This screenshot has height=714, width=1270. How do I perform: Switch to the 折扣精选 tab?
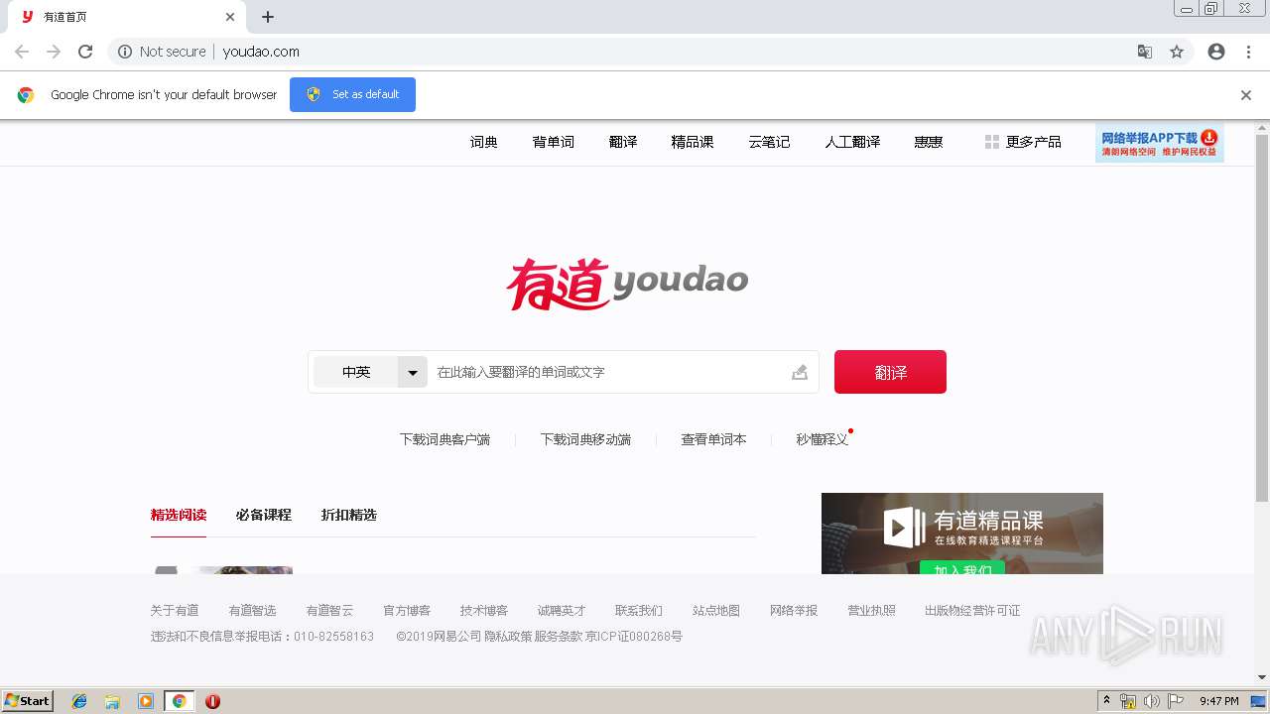(349, 515)
